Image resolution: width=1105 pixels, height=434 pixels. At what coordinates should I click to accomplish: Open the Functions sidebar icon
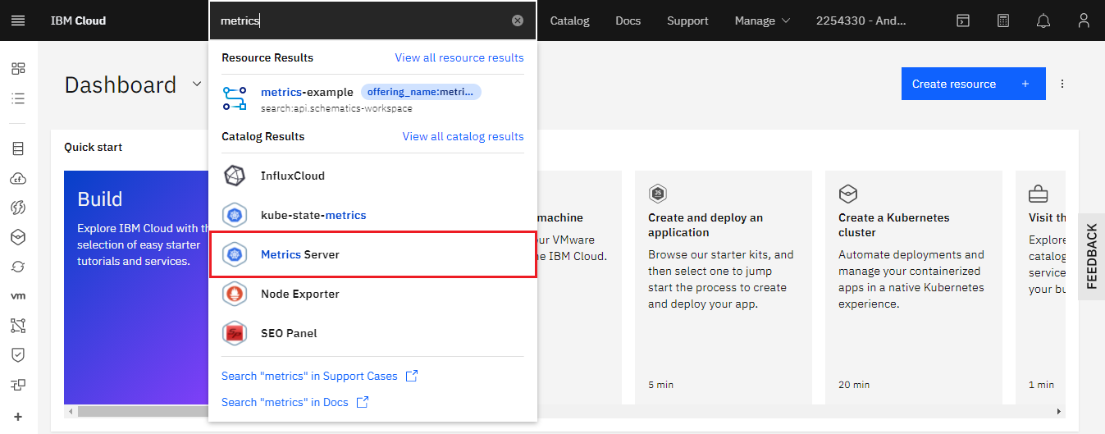coord(18,208)
